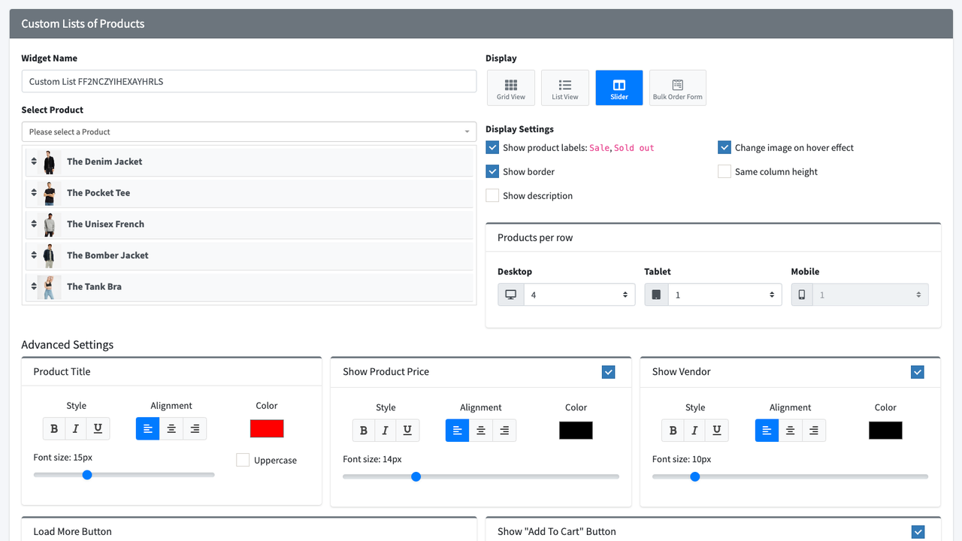This screenshot has width=962, height=541.
Task: Select the Slider display option
Action: pos(619,88)
